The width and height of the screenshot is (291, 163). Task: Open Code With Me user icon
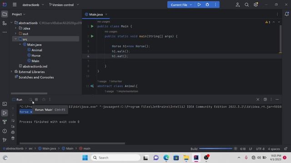(x=237, y=5)
